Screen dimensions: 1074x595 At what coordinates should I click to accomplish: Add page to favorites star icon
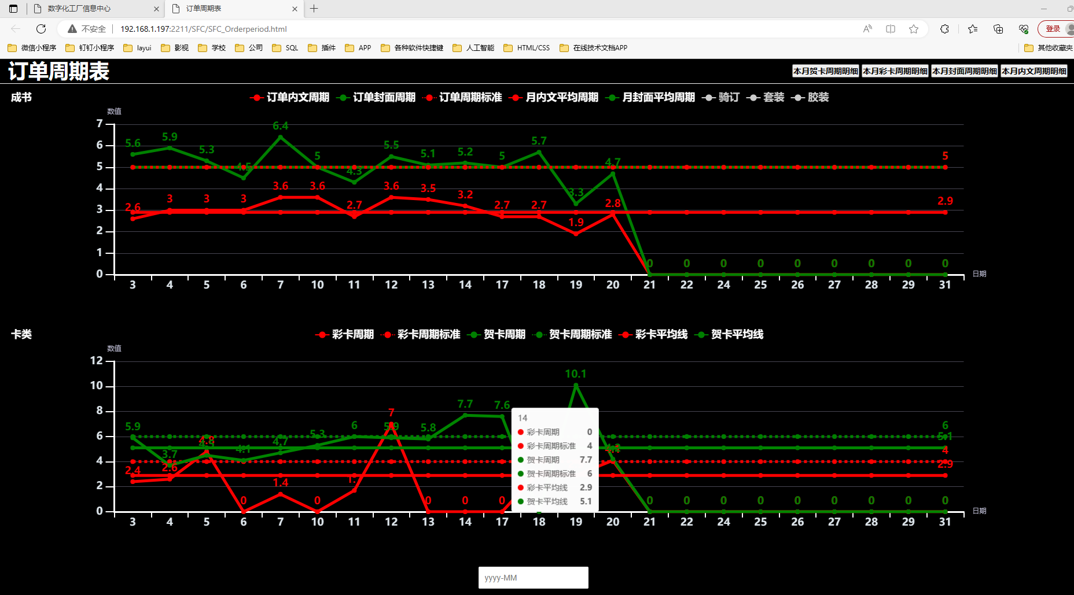[x=914, y=29]
